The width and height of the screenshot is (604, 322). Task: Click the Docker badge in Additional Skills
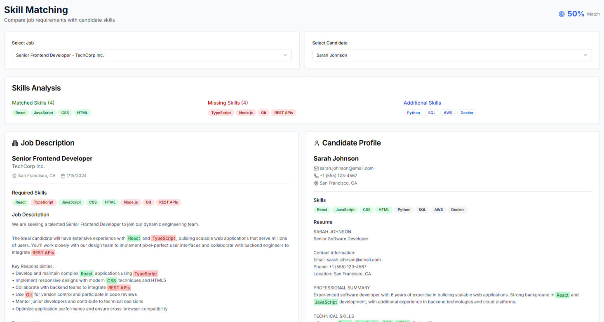pyautogui.click(x=467, y=113)
